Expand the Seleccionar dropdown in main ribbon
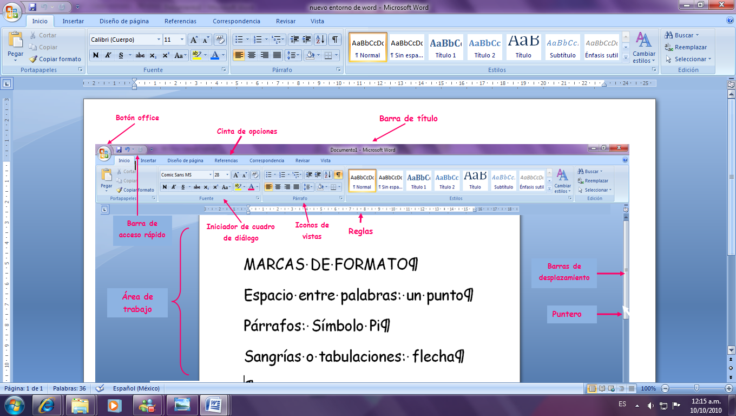 [709, 59]
